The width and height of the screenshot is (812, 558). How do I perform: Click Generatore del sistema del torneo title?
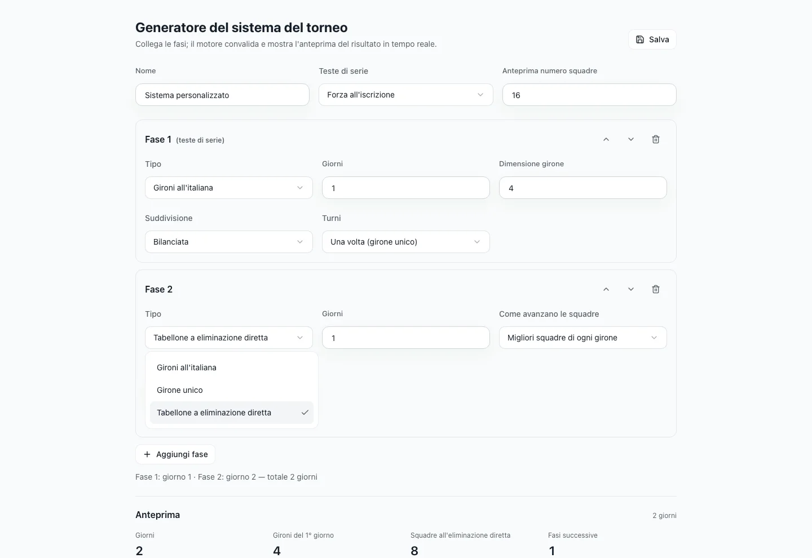pos(241,27)
